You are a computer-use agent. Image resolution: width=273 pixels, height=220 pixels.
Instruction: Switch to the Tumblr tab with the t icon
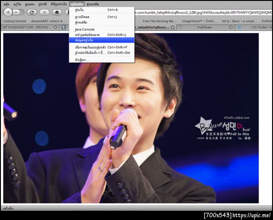click(x=64, y=27)
